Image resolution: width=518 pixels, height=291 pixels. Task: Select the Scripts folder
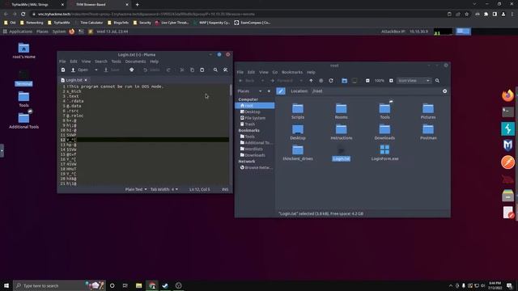(298, 112)
